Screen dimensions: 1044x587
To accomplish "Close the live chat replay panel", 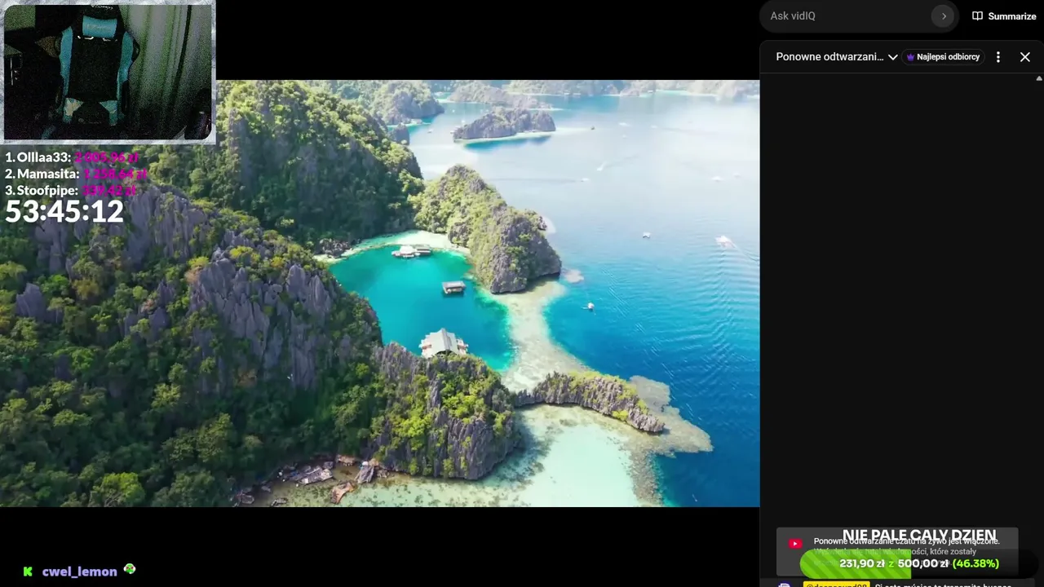I will click(x=1025, y=57).
